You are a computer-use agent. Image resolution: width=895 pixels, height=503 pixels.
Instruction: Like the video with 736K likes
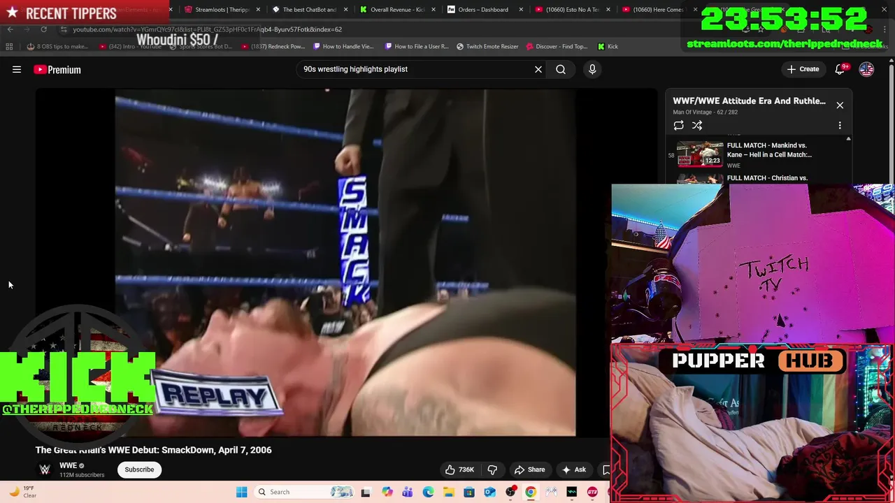pyautogui.click(x=459, y=469)
